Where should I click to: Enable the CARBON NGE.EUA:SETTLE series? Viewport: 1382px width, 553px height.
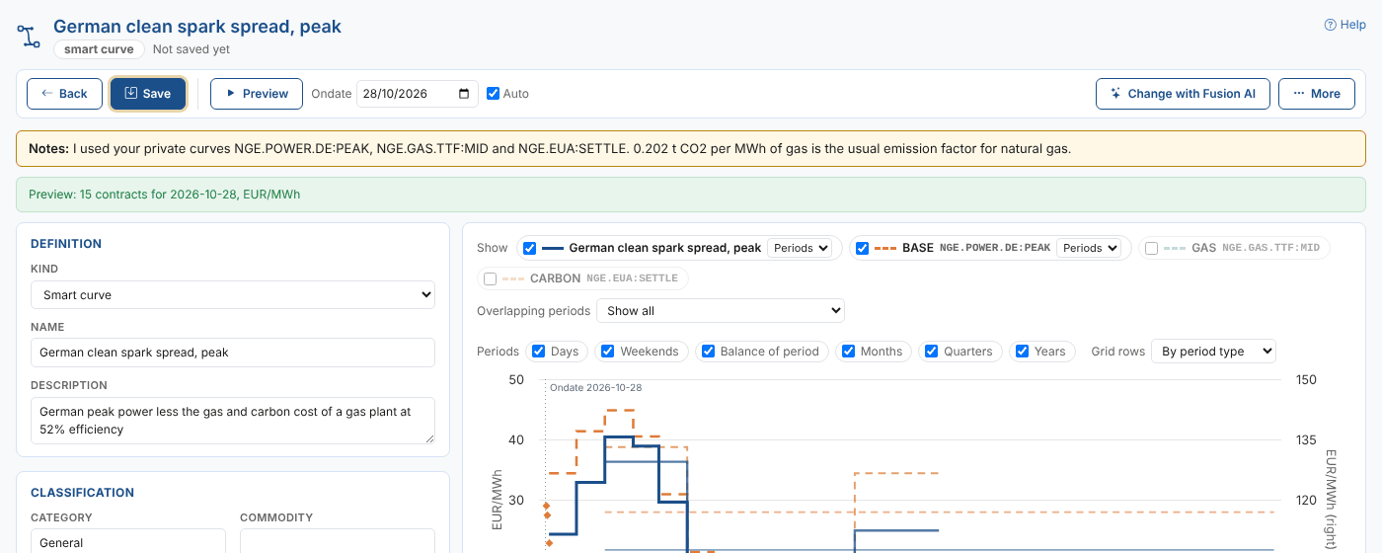click(x=490, y=278)
